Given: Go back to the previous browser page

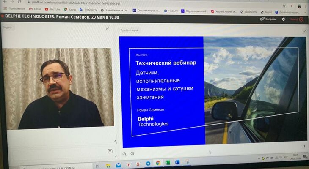Looking at the screenshot, I should point(5,1).
